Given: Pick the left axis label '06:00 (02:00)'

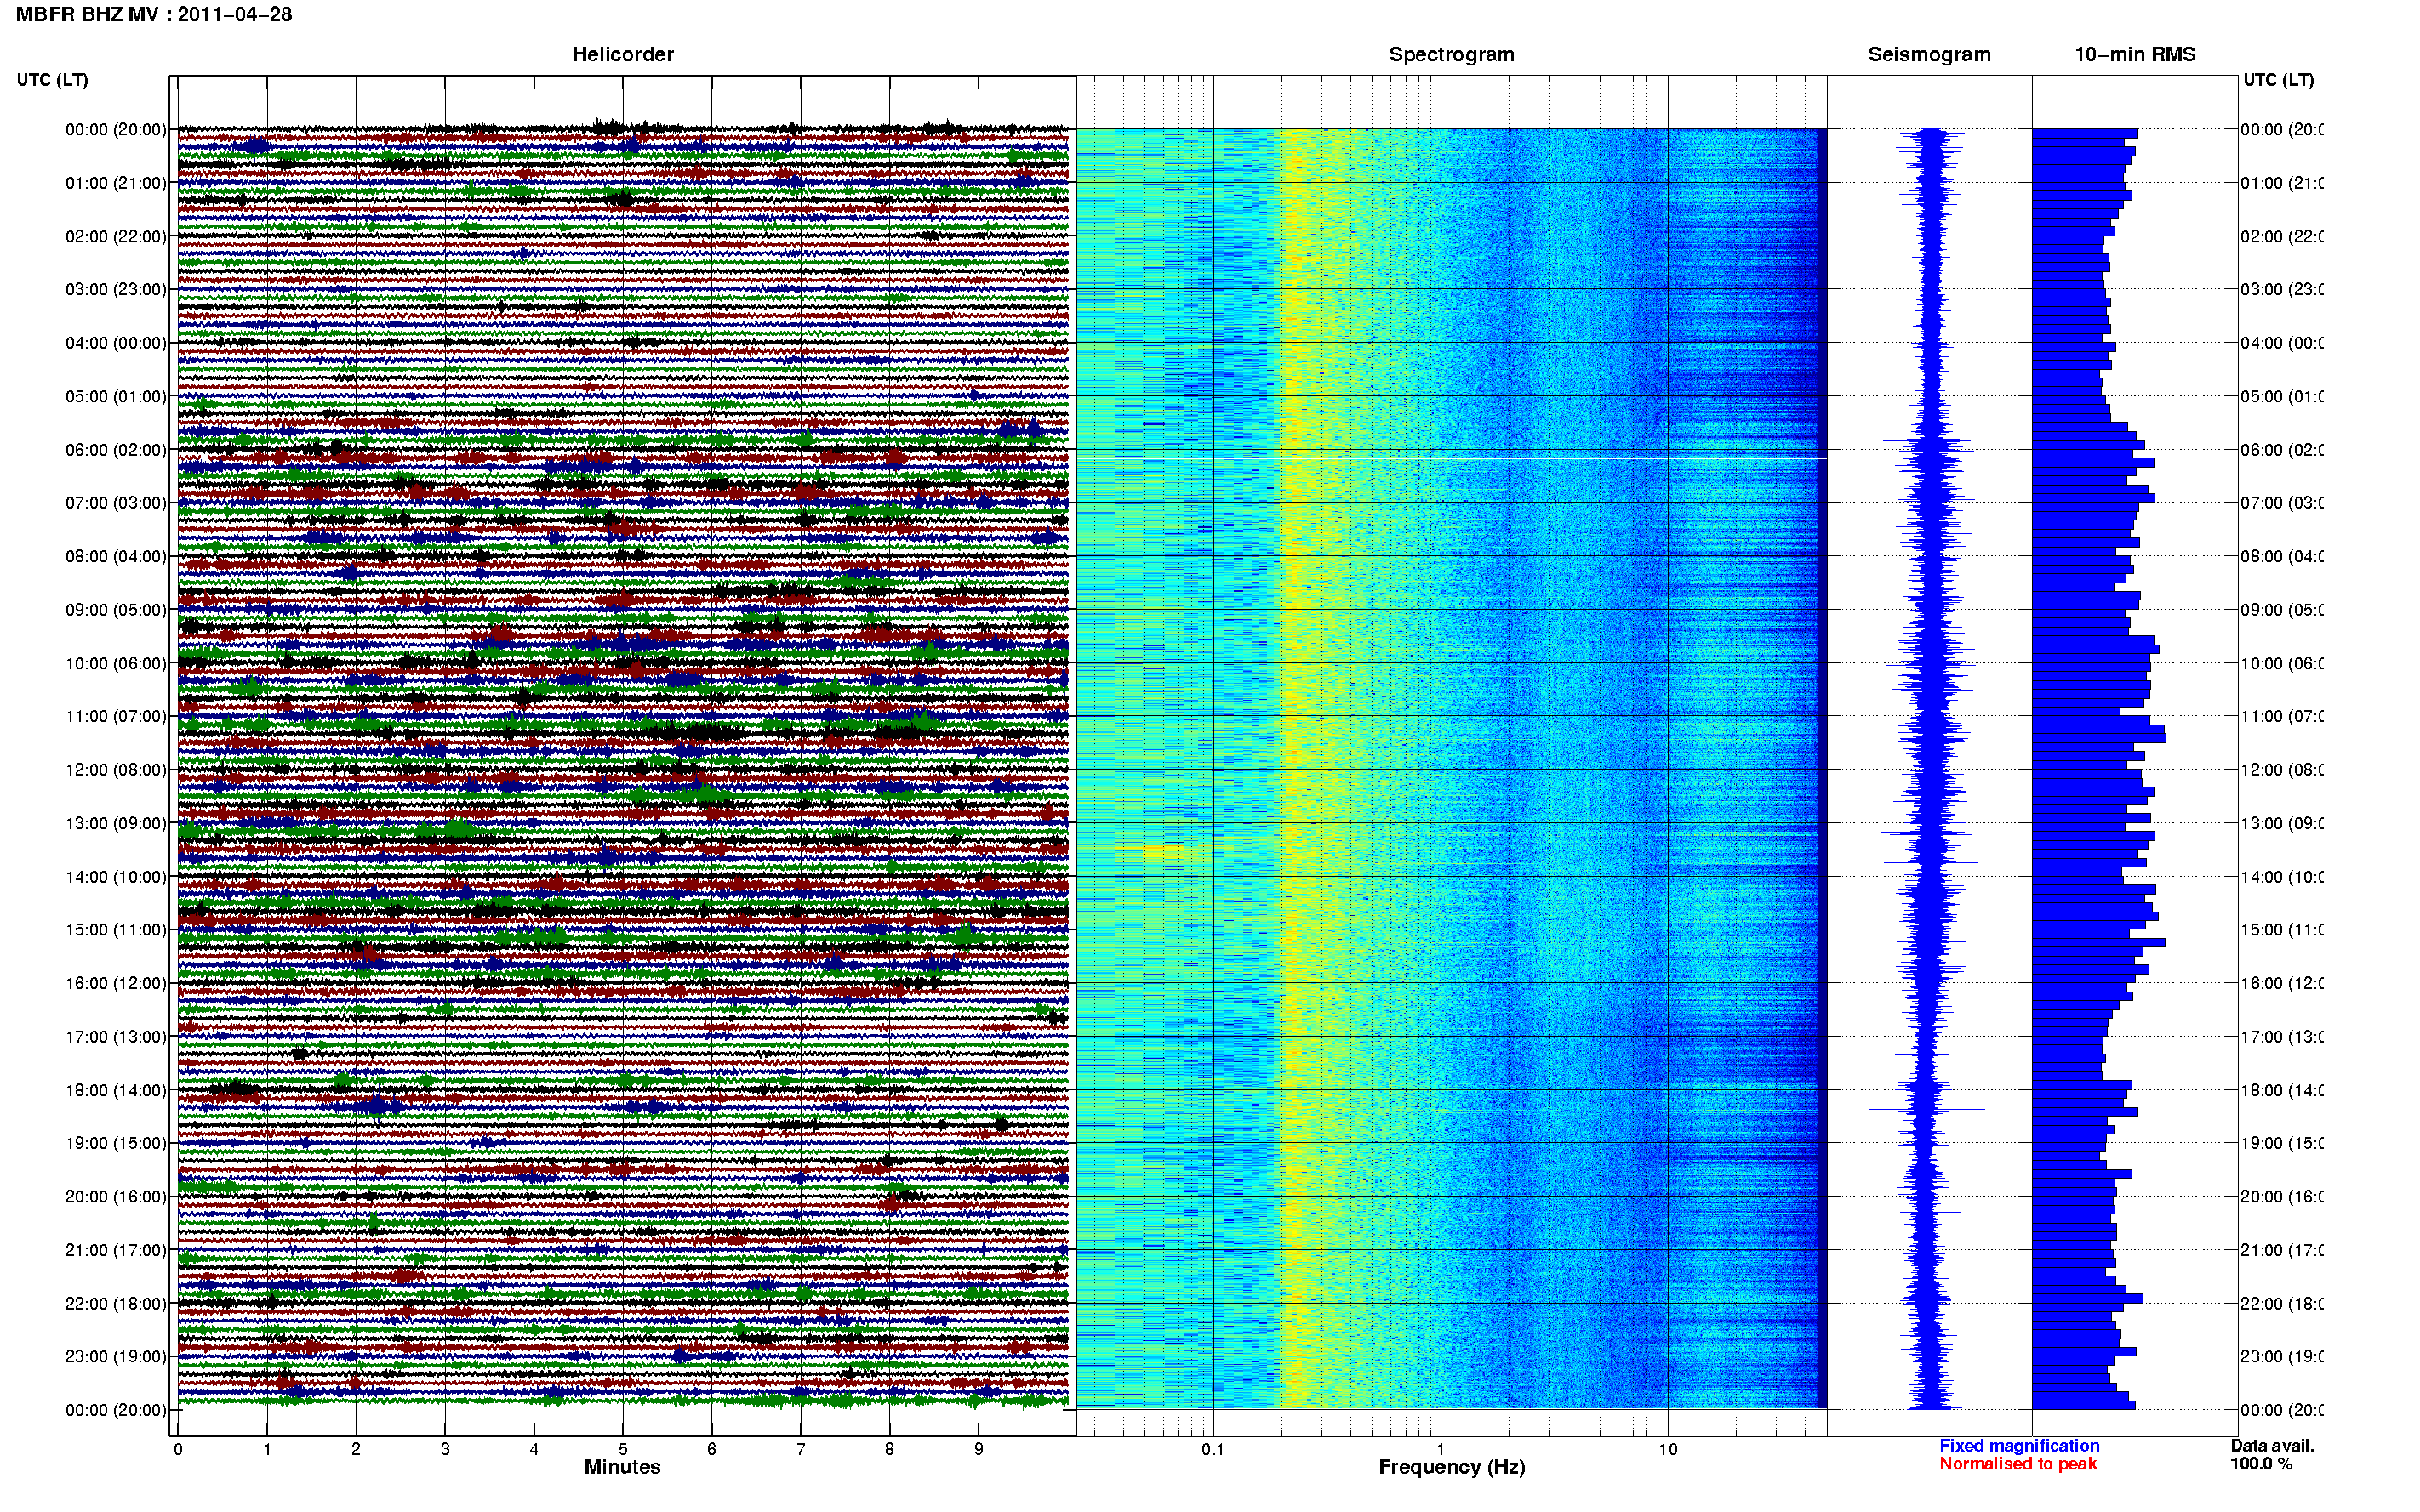Looking at the screenshot, I should click(x=116, y=450).
